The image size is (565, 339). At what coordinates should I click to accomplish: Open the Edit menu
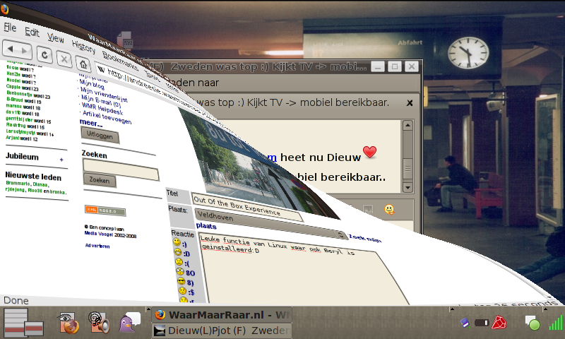[32, 32]
